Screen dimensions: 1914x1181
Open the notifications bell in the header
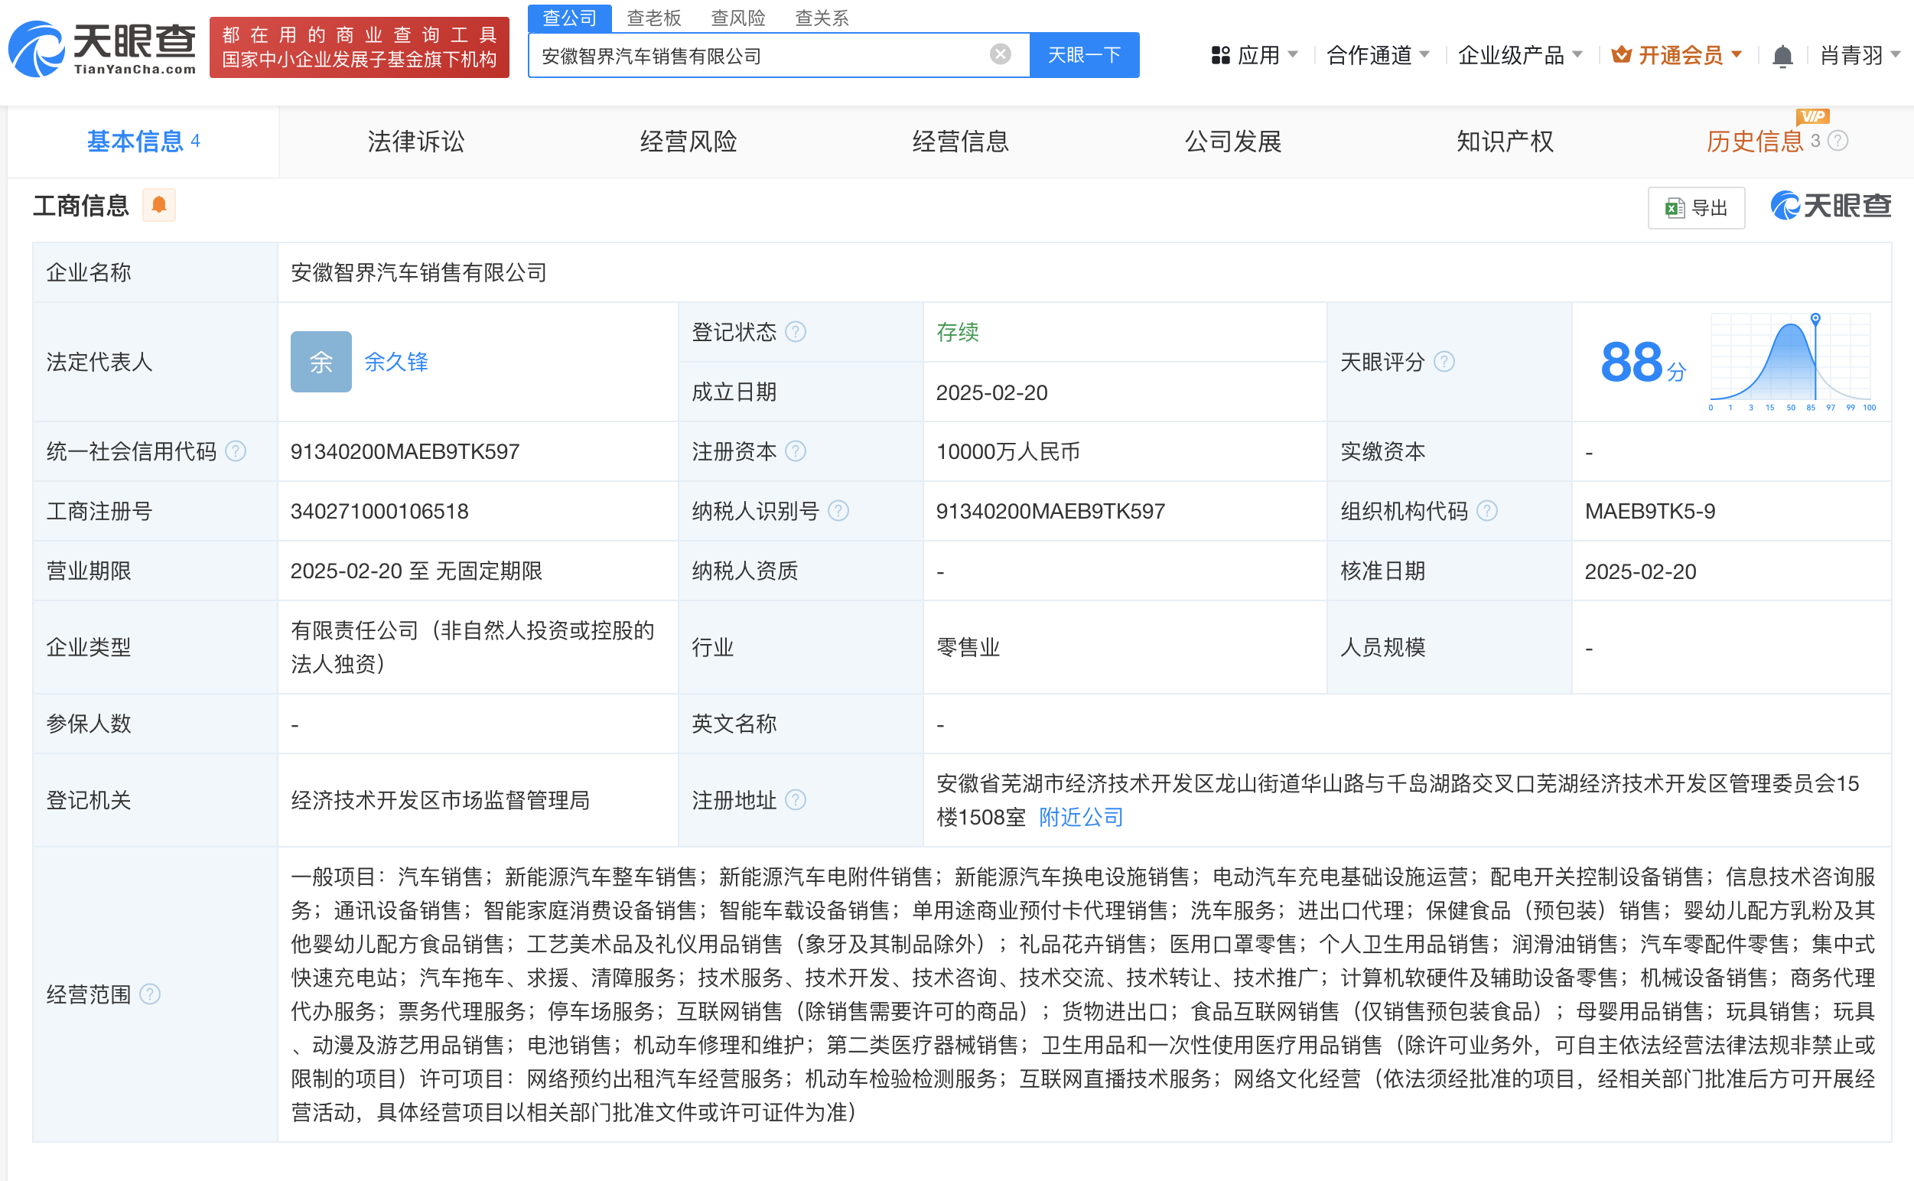1782,57
